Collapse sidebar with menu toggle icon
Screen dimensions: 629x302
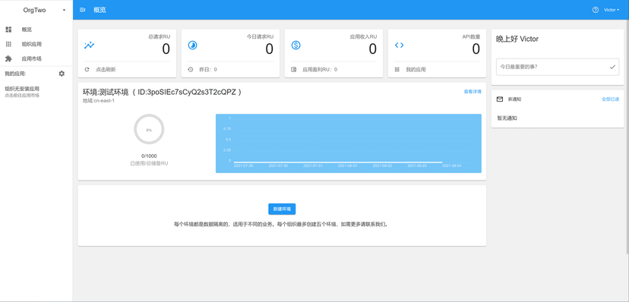(x=83, y=10)
